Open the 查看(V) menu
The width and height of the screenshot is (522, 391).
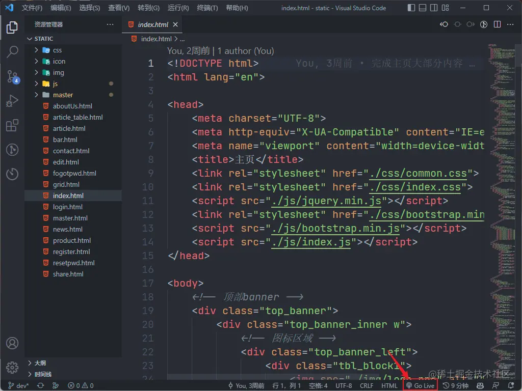(119, 8)
